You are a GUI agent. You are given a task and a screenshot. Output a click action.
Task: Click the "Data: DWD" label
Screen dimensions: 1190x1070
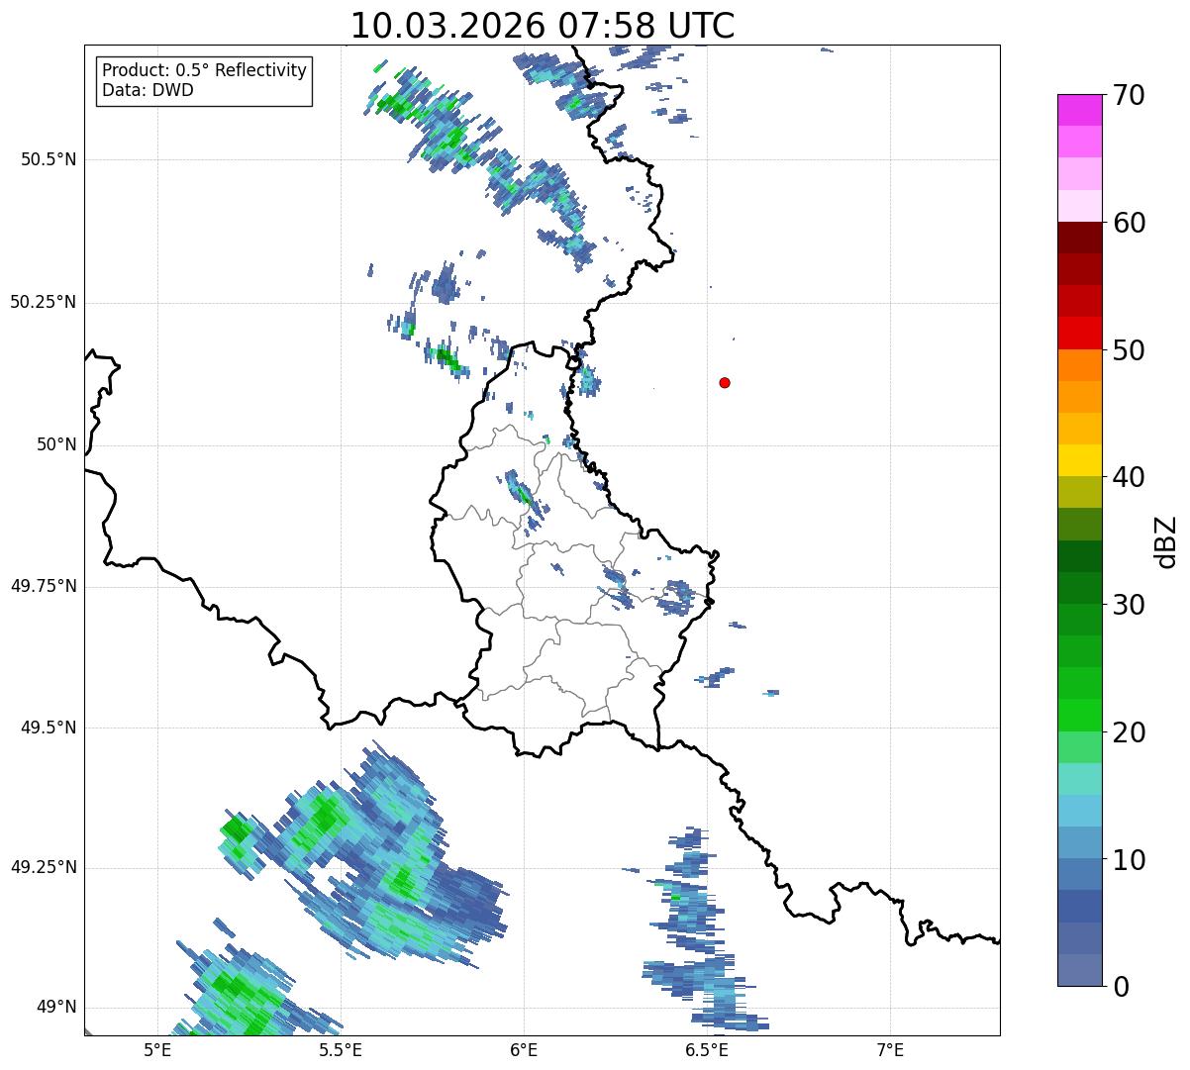click(x=148, y=90)
